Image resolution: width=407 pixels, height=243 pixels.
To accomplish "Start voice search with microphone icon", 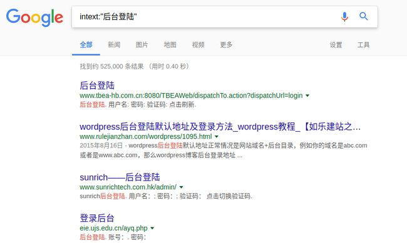I will [344, 17].
